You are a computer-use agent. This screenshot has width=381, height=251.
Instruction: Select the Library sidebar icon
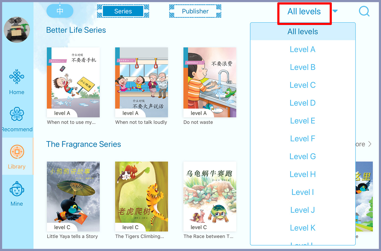coord(17,152)
